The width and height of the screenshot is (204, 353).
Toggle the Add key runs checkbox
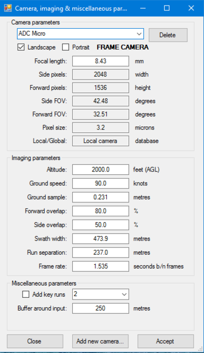click(x=26, y=294)
